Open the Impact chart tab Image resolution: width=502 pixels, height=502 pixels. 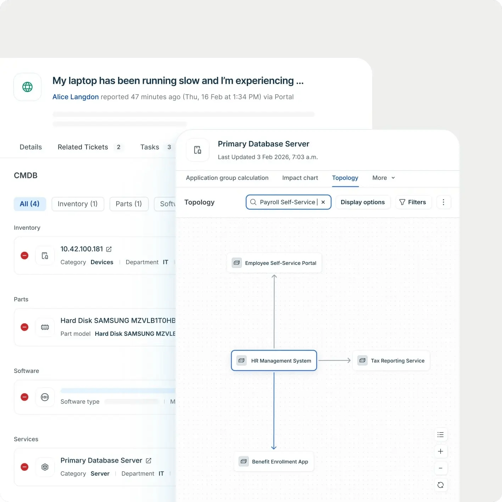pos(300,178)
